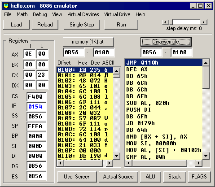
Task: Click the Load button
Action: [x=16, y=25]
